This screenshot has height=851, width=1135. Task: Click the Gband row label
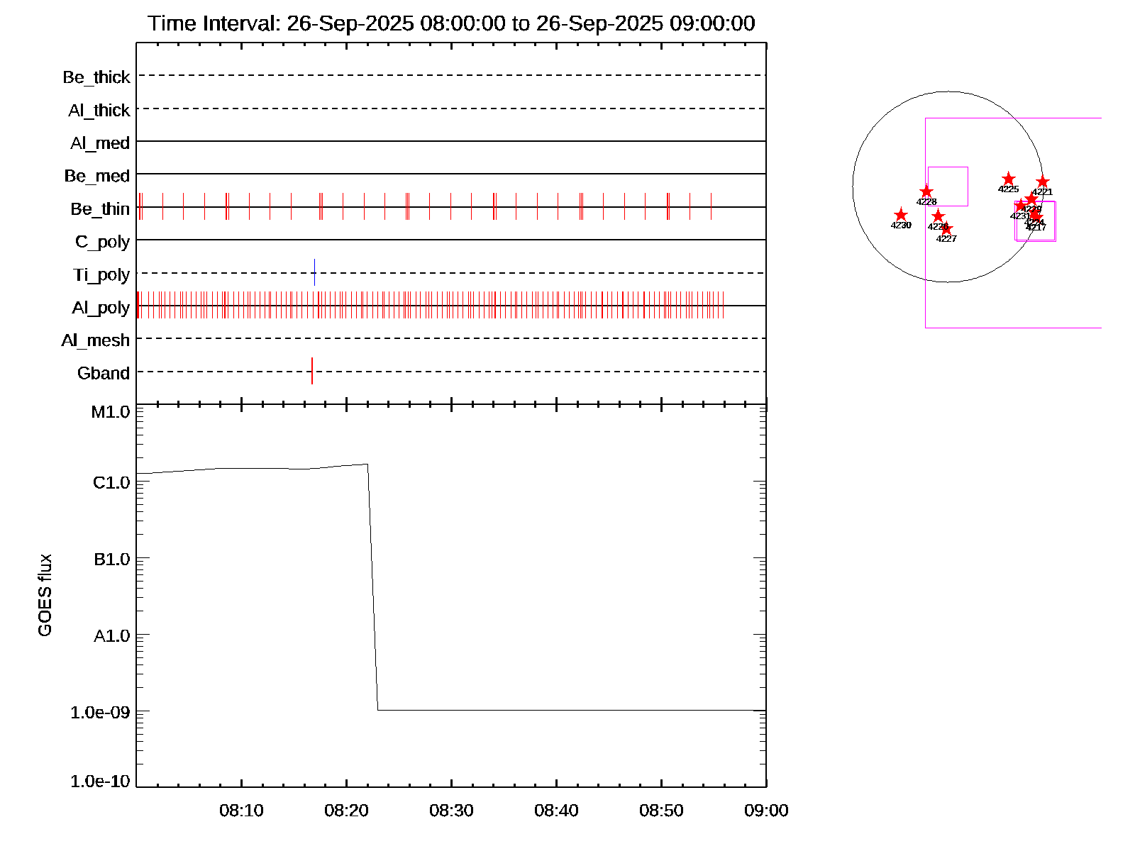pyautogui.click(x=104, y=374)
